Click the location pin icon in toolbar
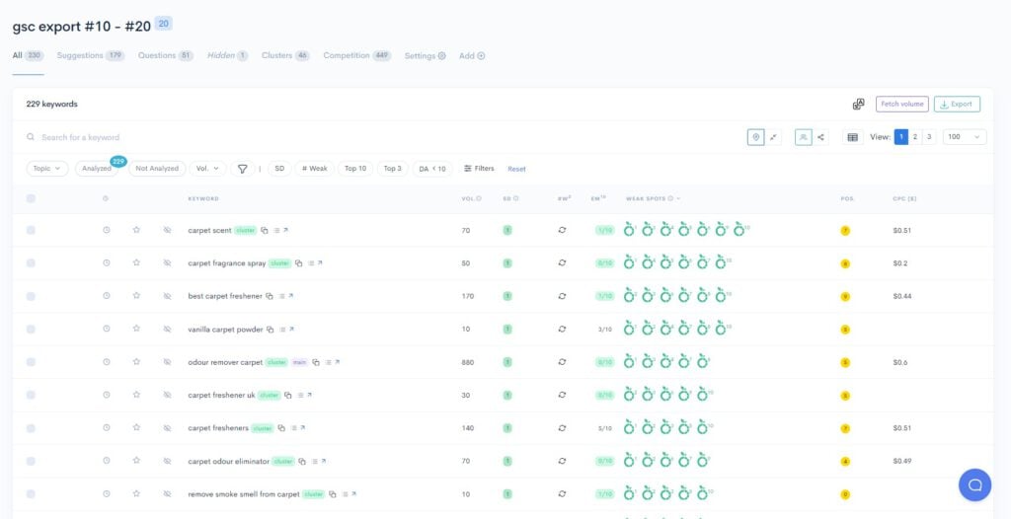Screen dimensions: 1011x519 [x=756, y=137]
